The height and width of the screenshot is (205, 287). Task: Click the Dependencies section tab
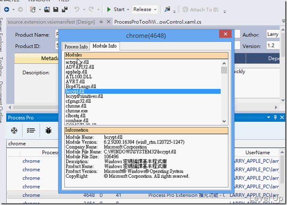tap(263, 58)
